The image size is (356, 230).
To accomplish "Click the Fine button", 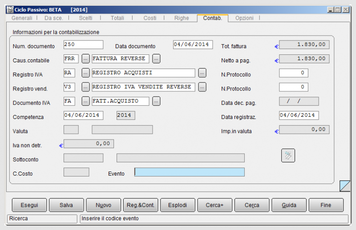I will tap(326, 205).
